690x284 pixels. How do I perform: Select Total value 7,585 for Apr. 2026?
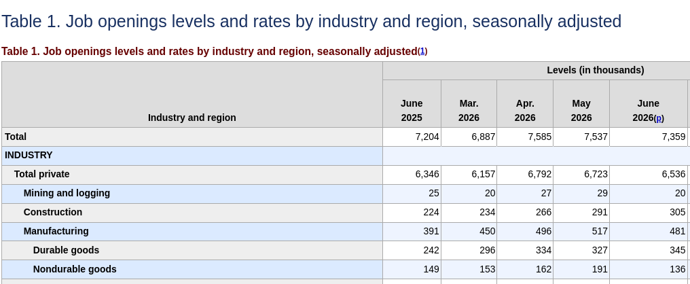click(x=540, y=137)
